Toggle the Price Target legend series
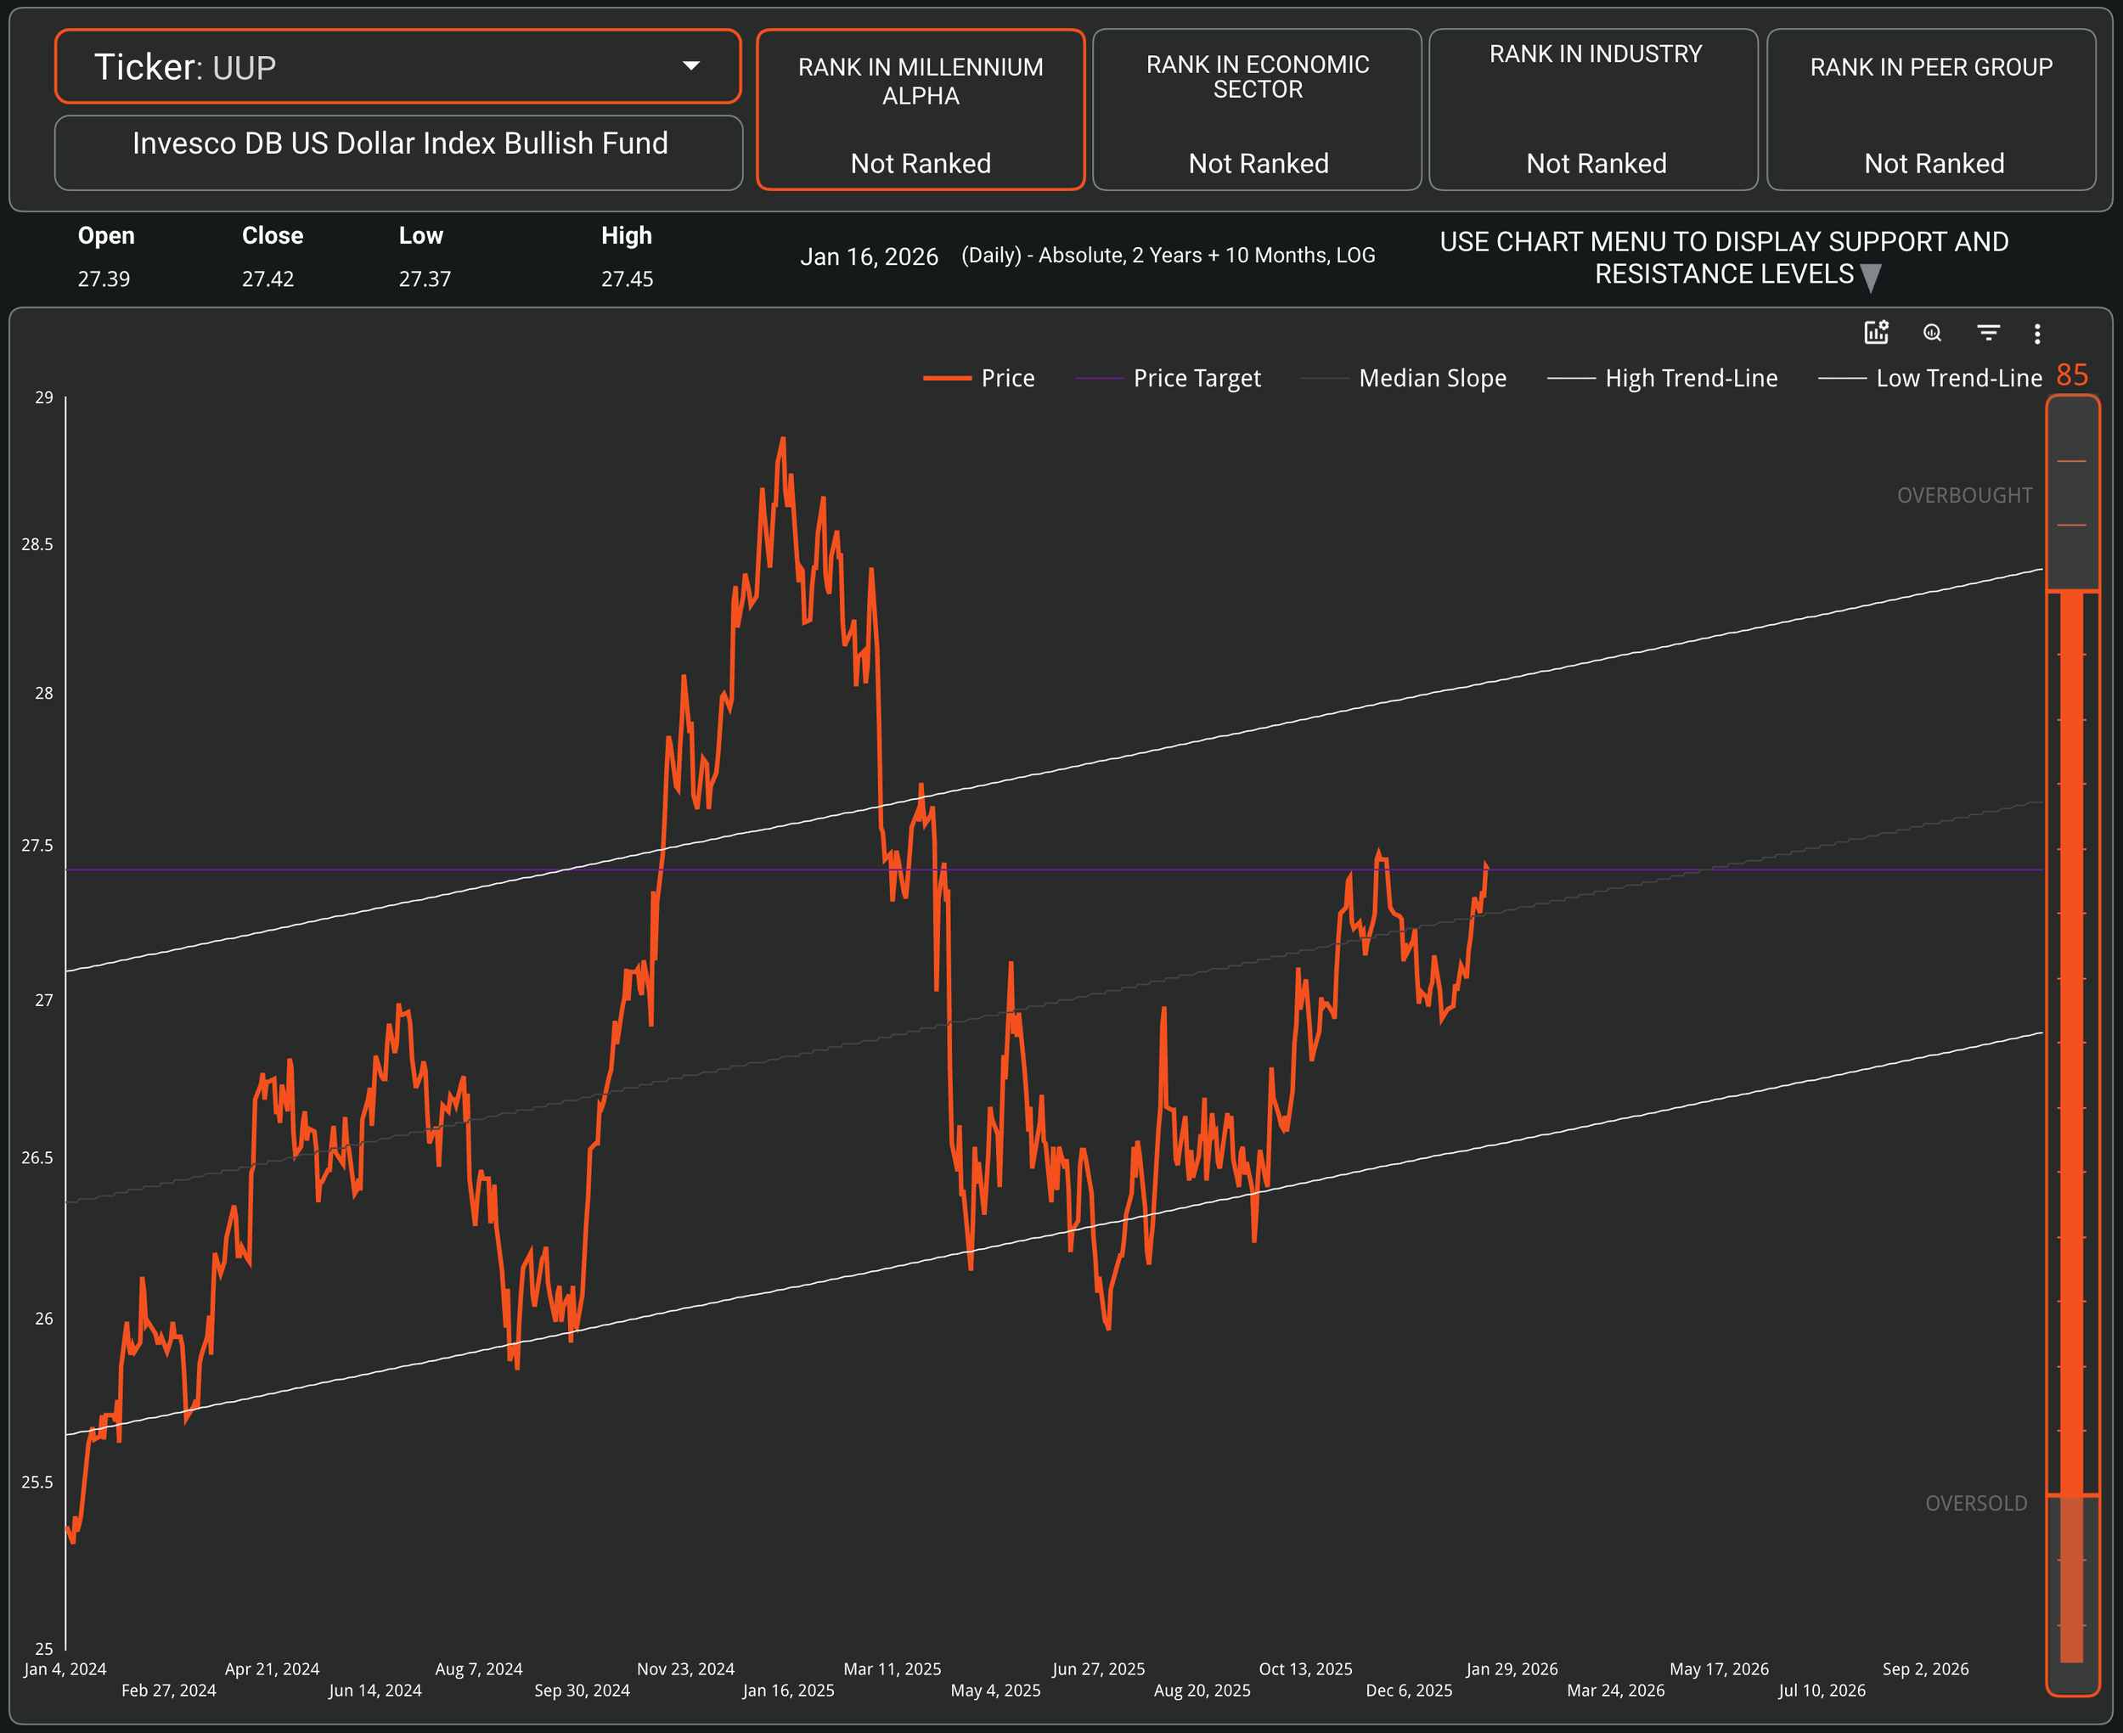Viewport: 2123px width, 1733px height. (x=1196, y=379)
